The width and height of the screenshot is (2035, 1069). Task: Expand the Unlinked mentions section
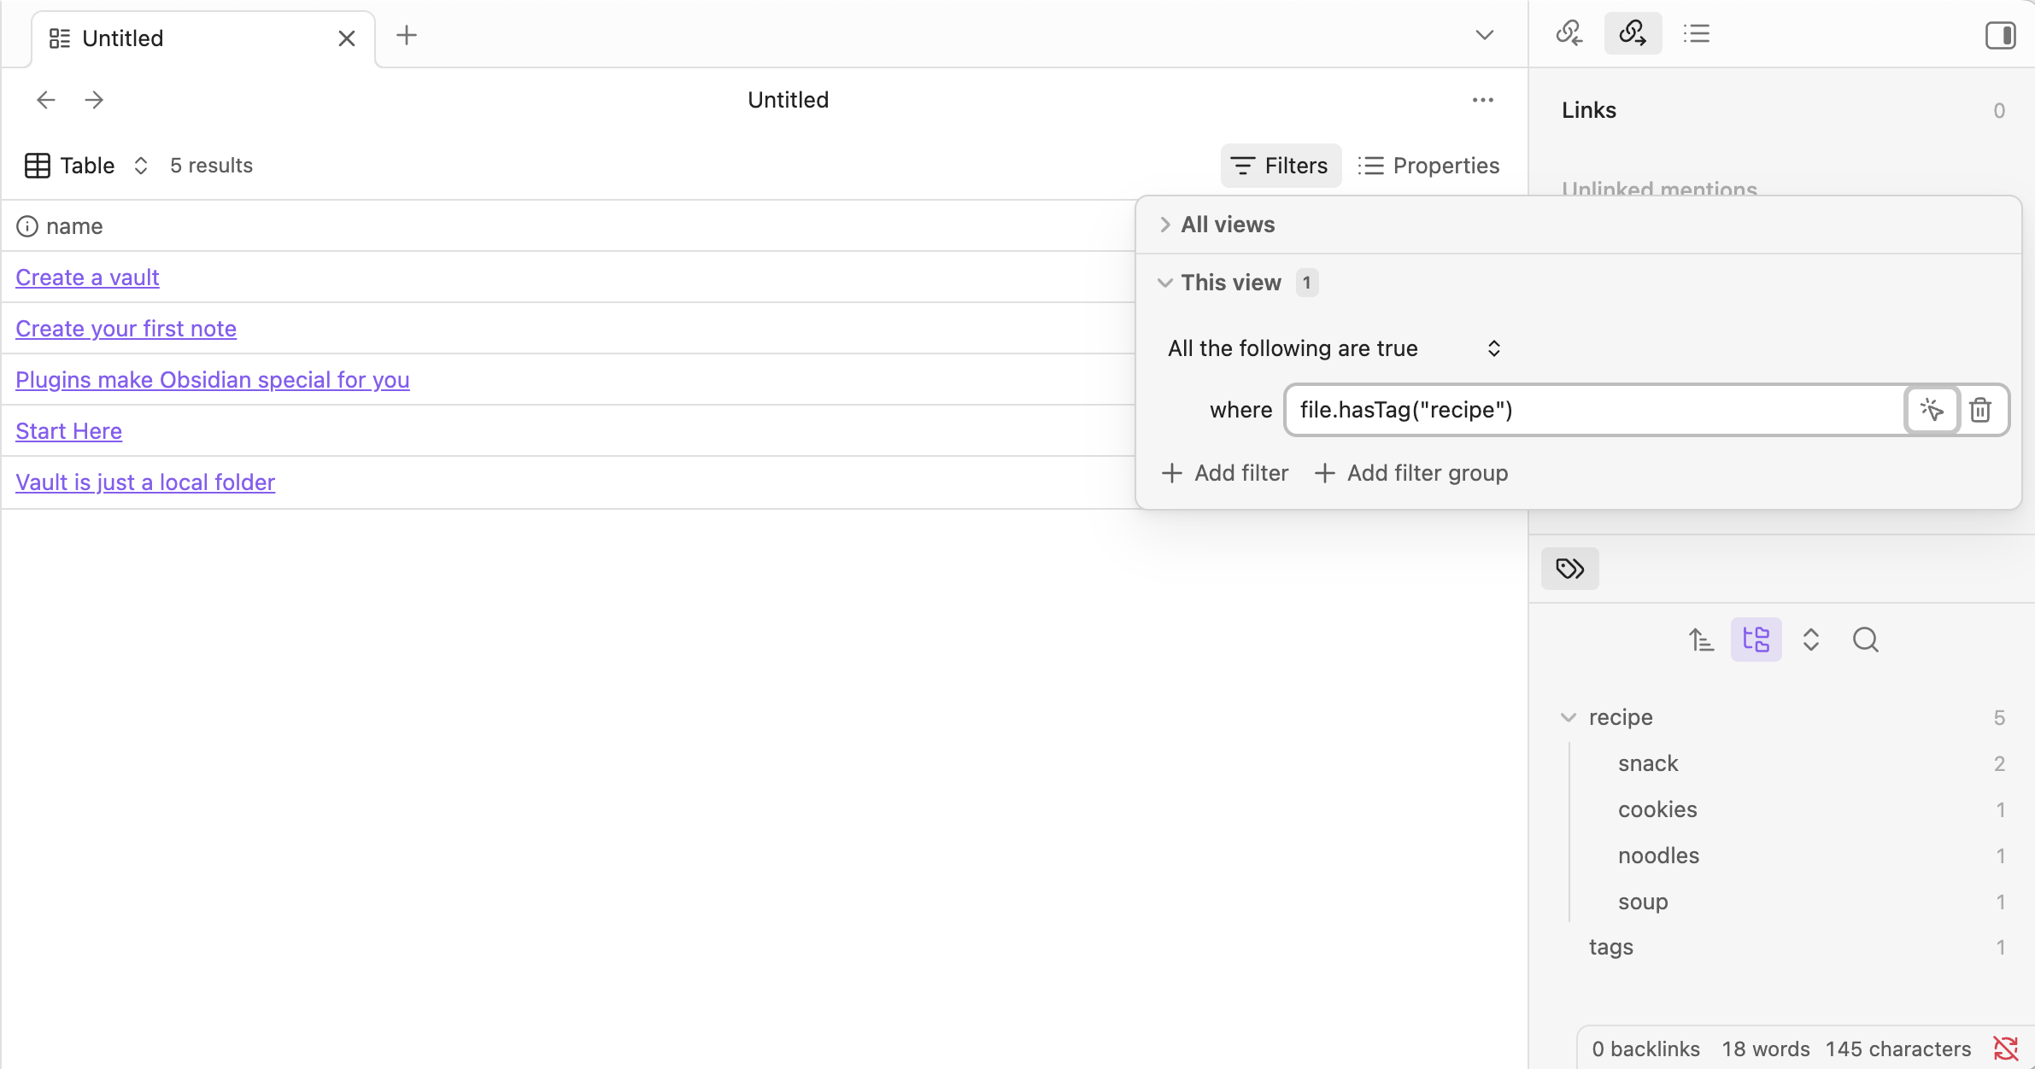(x=1659, y=190)
